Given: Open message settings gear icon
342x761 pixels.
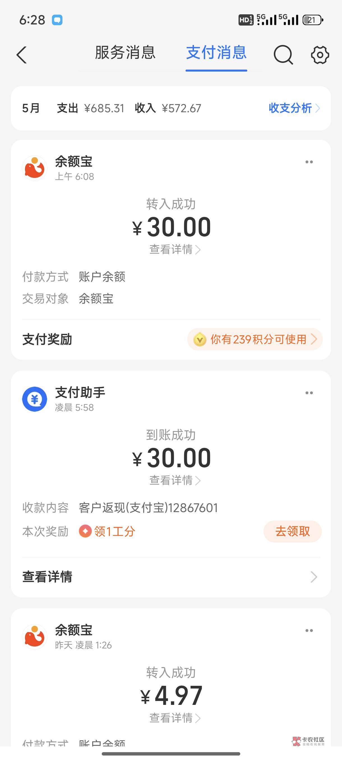Looking at the screenshot, I should coord(320,55).
